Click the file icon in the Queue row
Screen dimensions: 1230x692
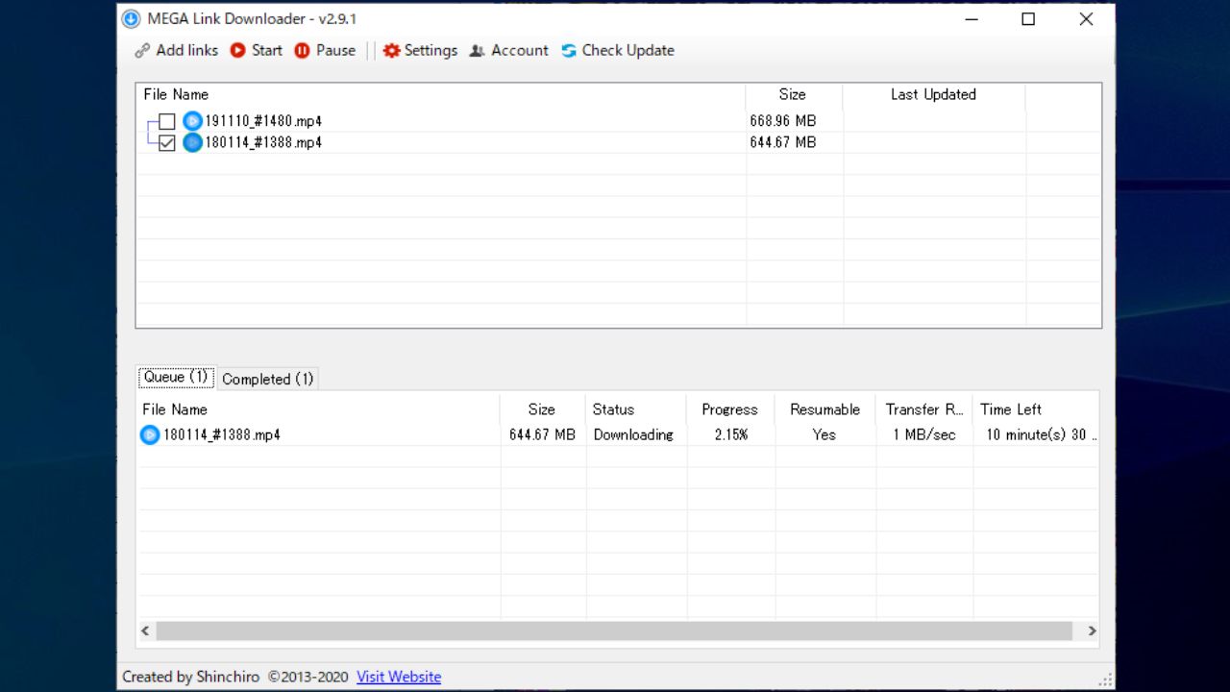pyautogui.click(x=150, y=434)
